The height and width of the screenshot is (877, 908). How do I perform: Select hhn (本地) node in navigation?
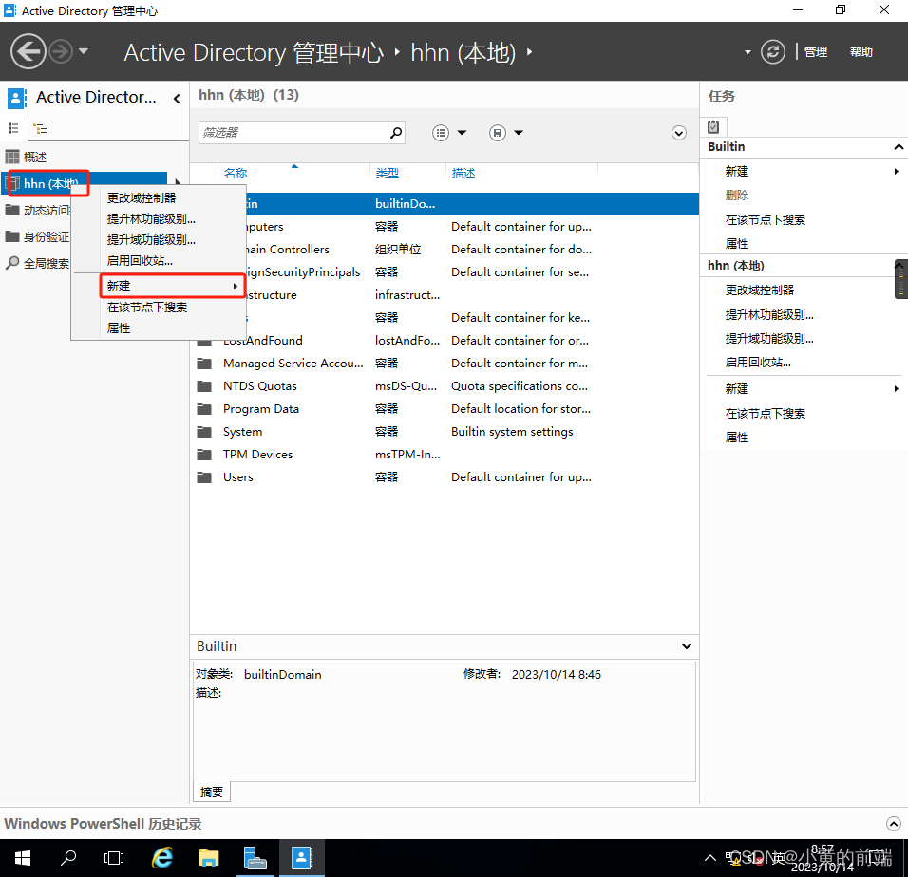(x=49, y=183)
